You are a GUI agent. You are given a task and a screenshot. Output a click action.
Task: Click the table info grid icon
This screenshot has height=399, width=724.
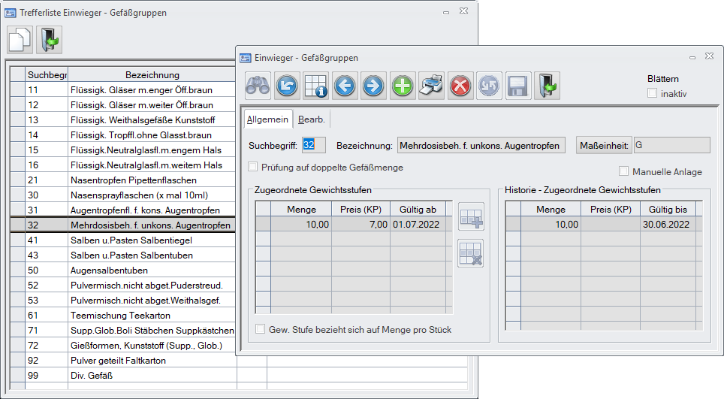click(x=315, y=86)
